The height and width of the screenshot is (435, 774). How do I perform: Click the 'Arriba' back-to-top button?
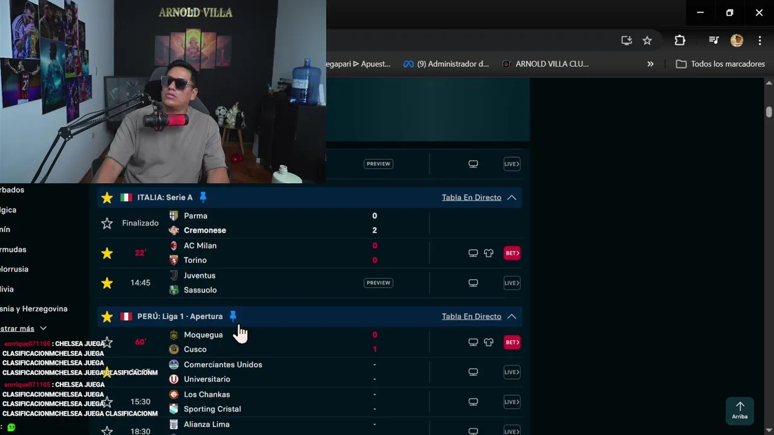point(740,410)
